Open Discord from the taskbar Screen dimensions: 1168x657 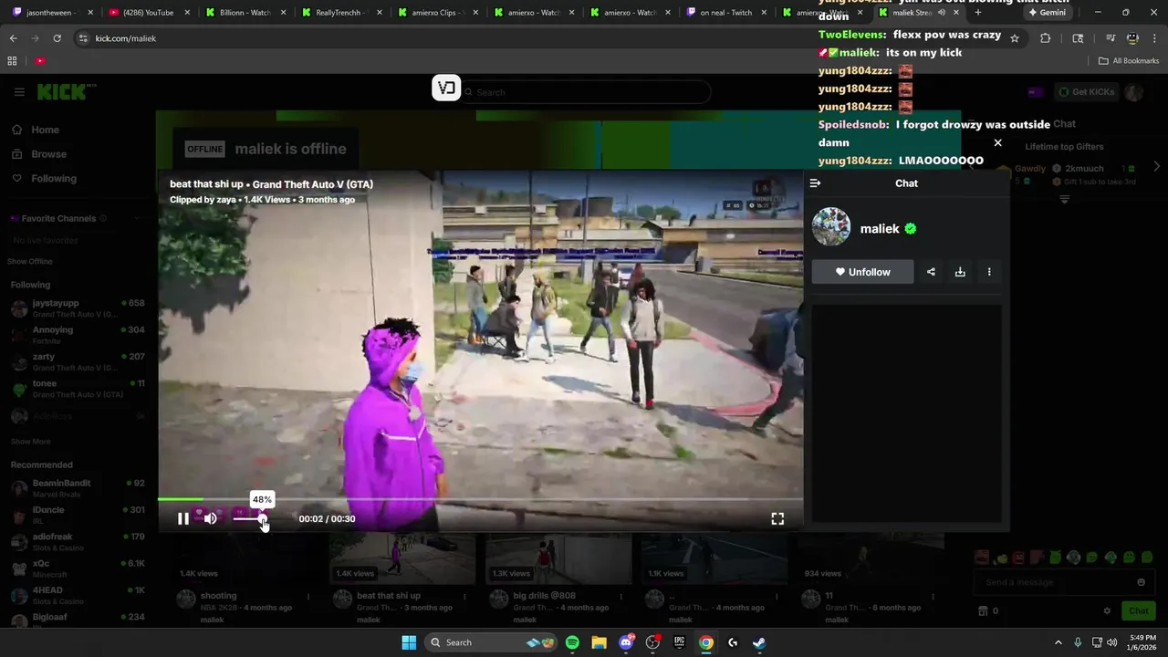pos(626,642)
